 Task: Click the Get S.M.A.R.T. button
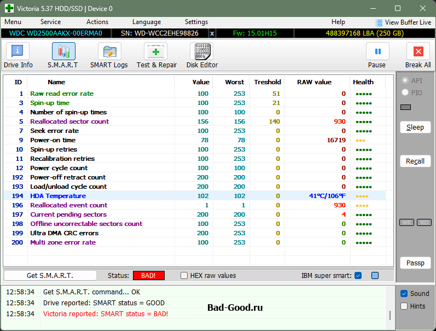click(x=50, y=276)
